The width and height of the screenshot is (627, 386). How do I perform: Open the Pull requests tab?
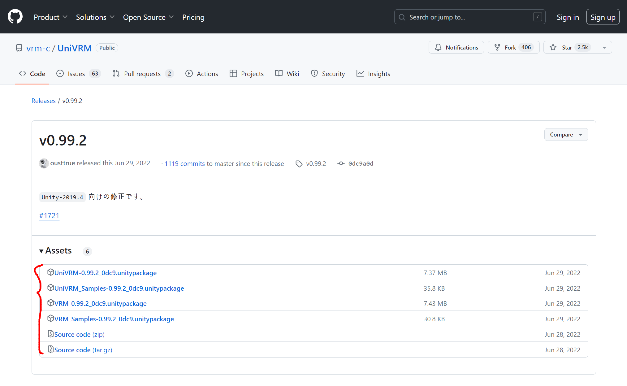[x=142, y=74]
